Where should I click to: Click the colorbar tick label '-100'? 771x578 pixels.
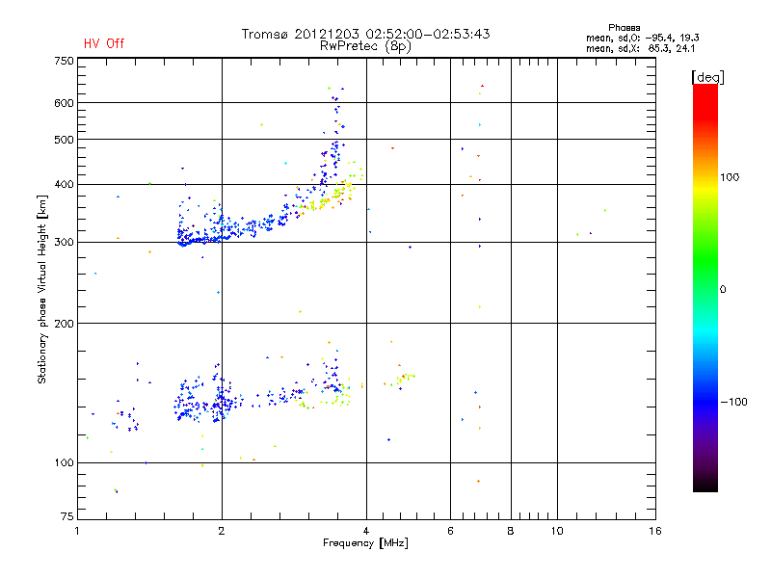[x=733, y=402]
